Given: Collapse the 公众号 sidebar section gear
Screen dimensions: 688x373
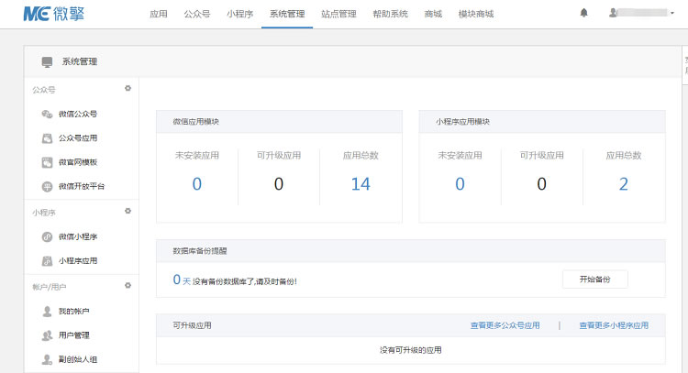Looking at the screenshot, I should coord(128,88).
